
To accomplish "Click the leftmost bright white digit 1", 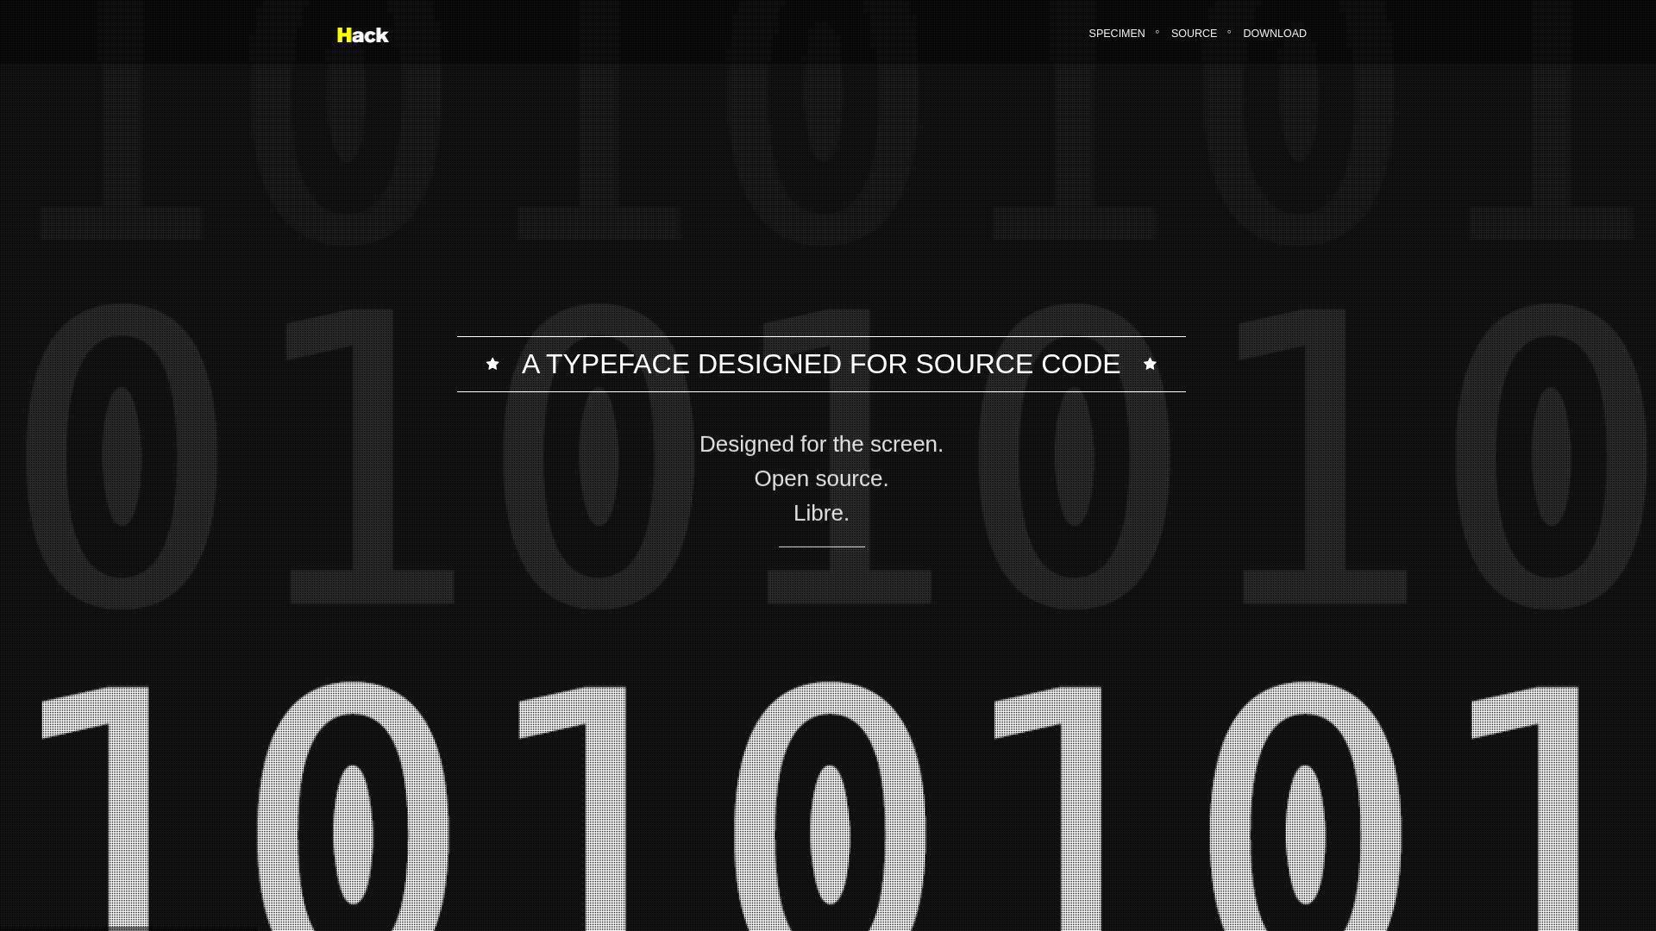I will pos(128,810).
